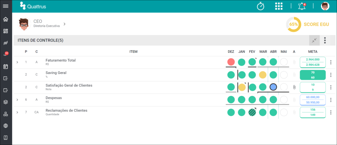Click the globe icon in the sidebar
Screen dimensions: 337x145
[6, 126]
